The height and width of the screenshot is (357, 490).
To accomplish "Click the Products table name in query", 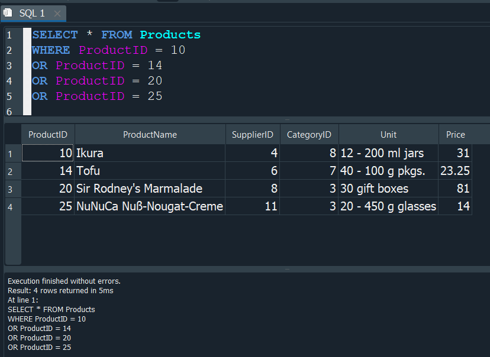I will 170,35.
